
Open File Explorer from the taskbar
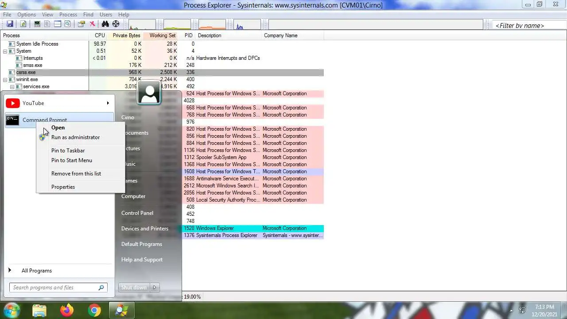(x=39, y=310)
